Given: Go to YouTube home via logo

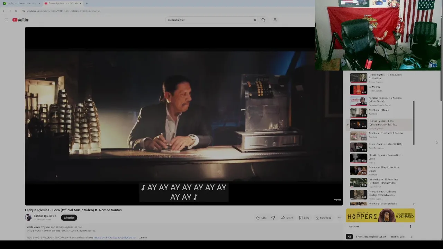Looking at the screenshot, I should [x=20, y=20].
